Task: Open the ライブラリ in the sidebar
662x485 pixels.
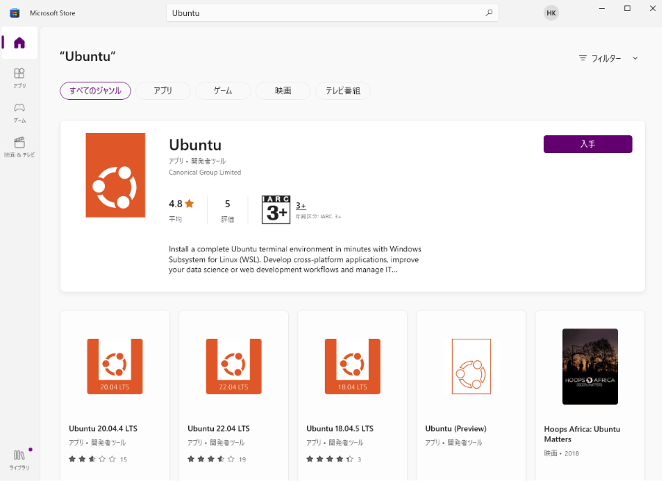Action: click(x=19, y=460)
